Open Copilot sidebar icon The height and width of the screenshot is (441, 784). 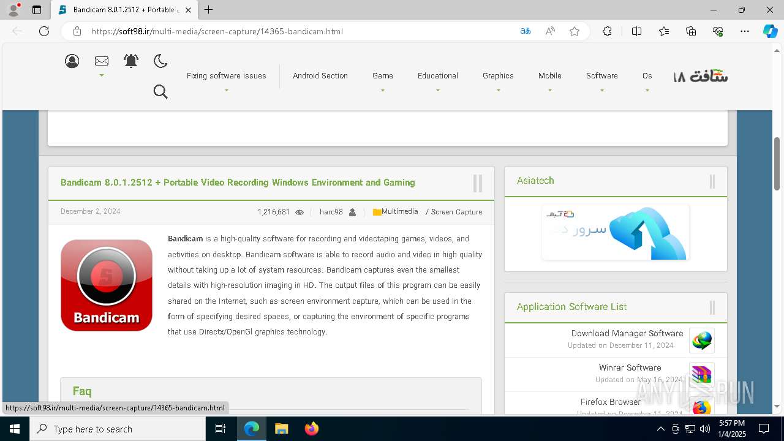[770, 31]
